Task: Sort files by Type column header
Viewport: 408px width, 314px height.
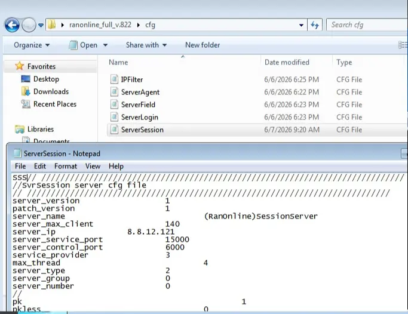Action: 344,63
